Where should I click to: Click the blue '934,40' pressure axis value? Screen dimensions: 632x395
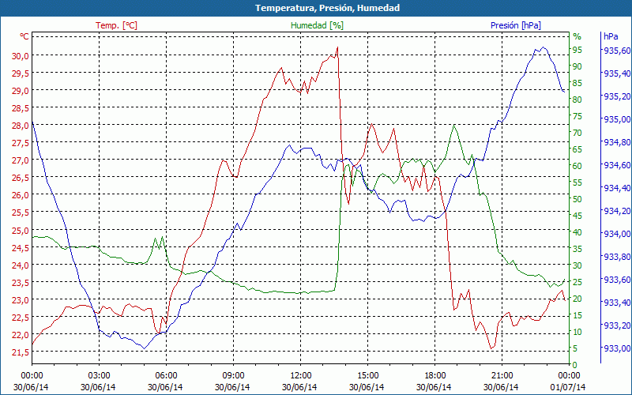[x=617, y=188]
